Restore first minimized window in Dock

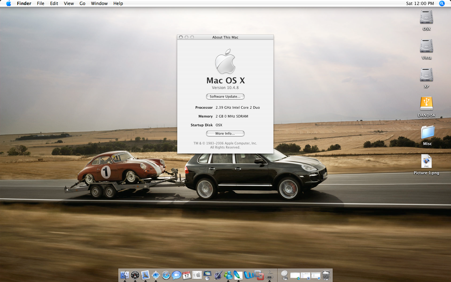coord(295,276)
